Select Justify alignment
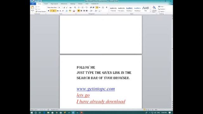Screen dimensions: 203x114 pos(87,11)
